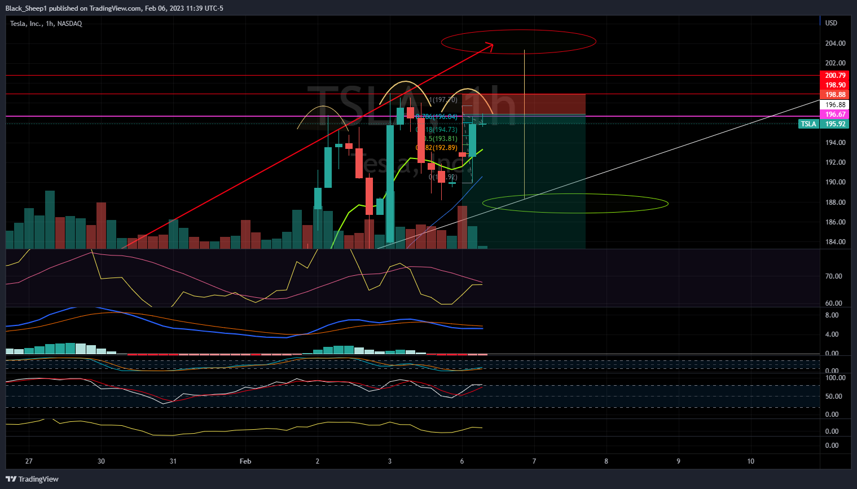Screen dimensions: 857x489
Task: Click the Fibonacci label ending (194.73)
Action: coord(437,130)
